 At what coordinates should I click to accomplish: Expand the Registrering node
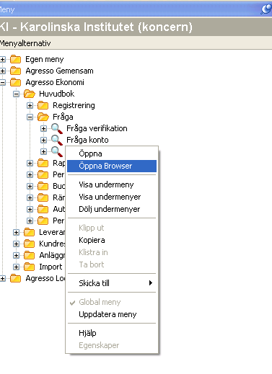[30, 105]
